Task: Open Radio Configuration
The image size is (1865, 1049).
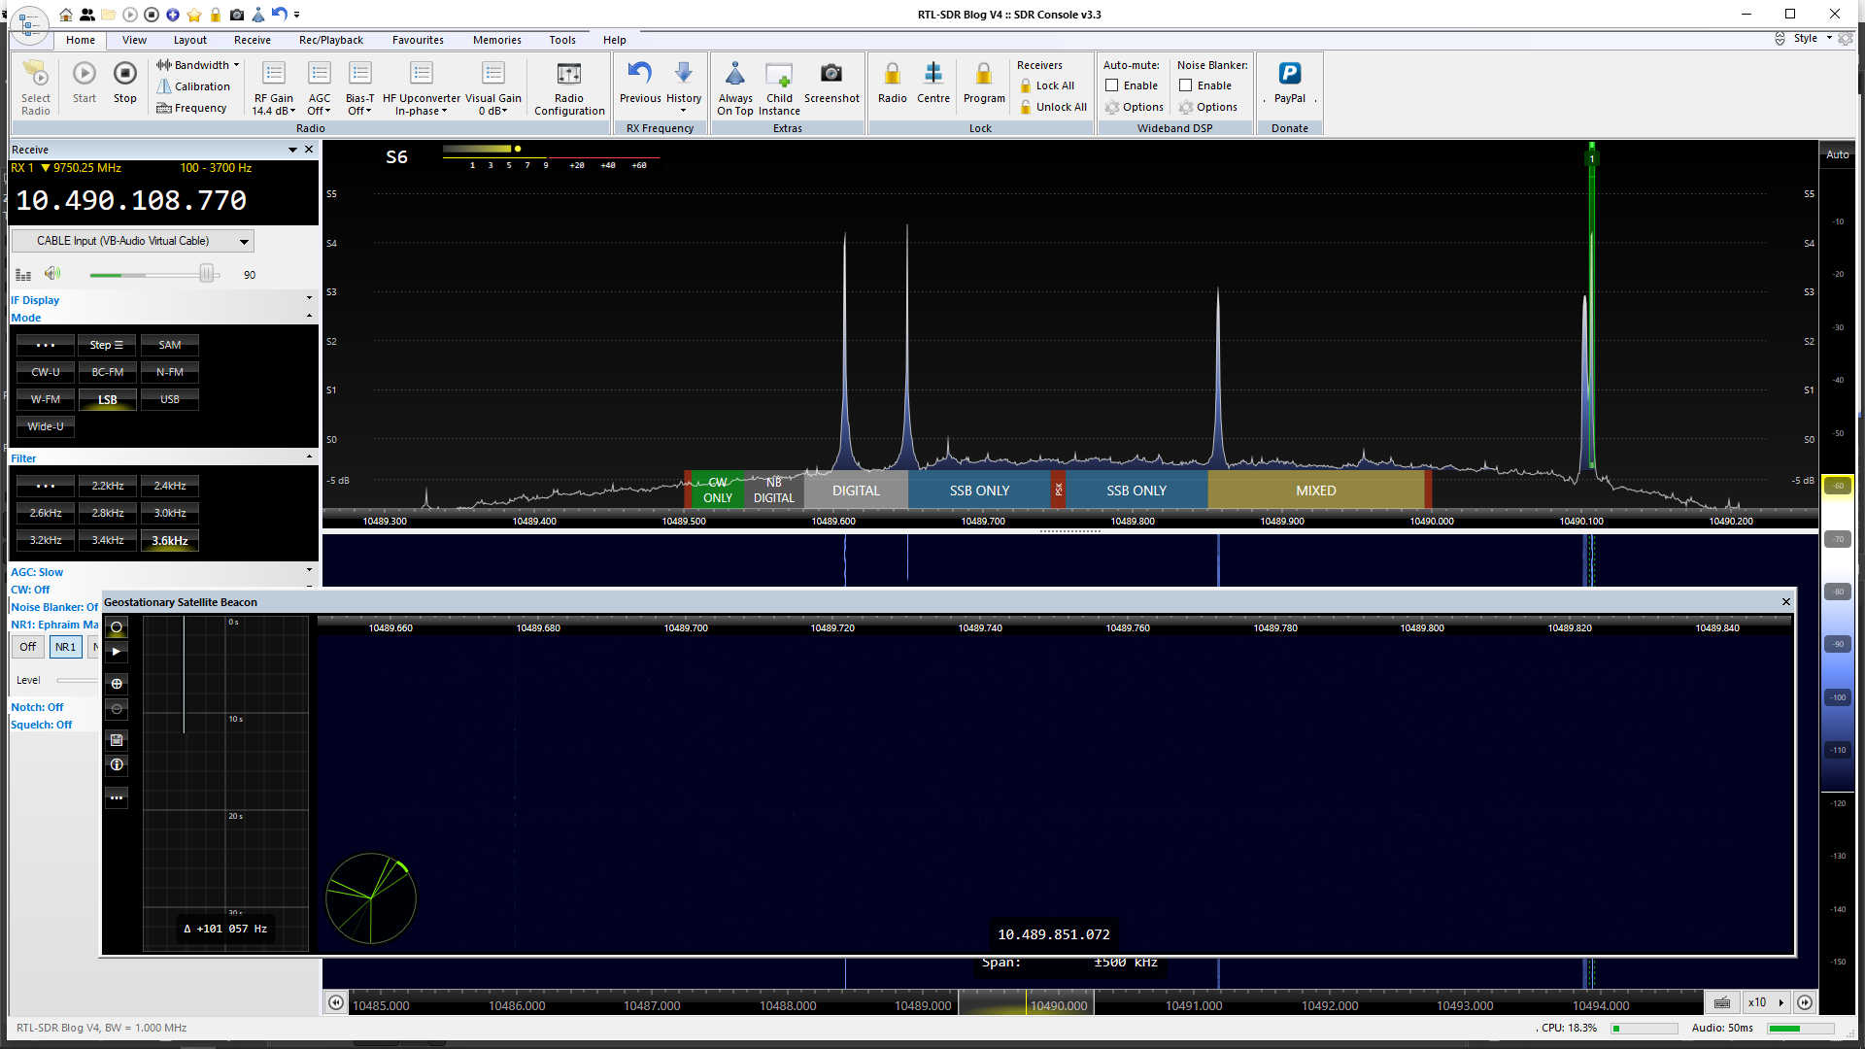Action: click(568, 85)
